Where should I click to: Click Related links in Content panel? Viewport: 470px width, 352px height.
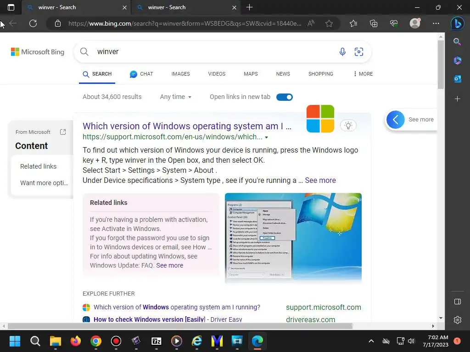tap(39, 166)
